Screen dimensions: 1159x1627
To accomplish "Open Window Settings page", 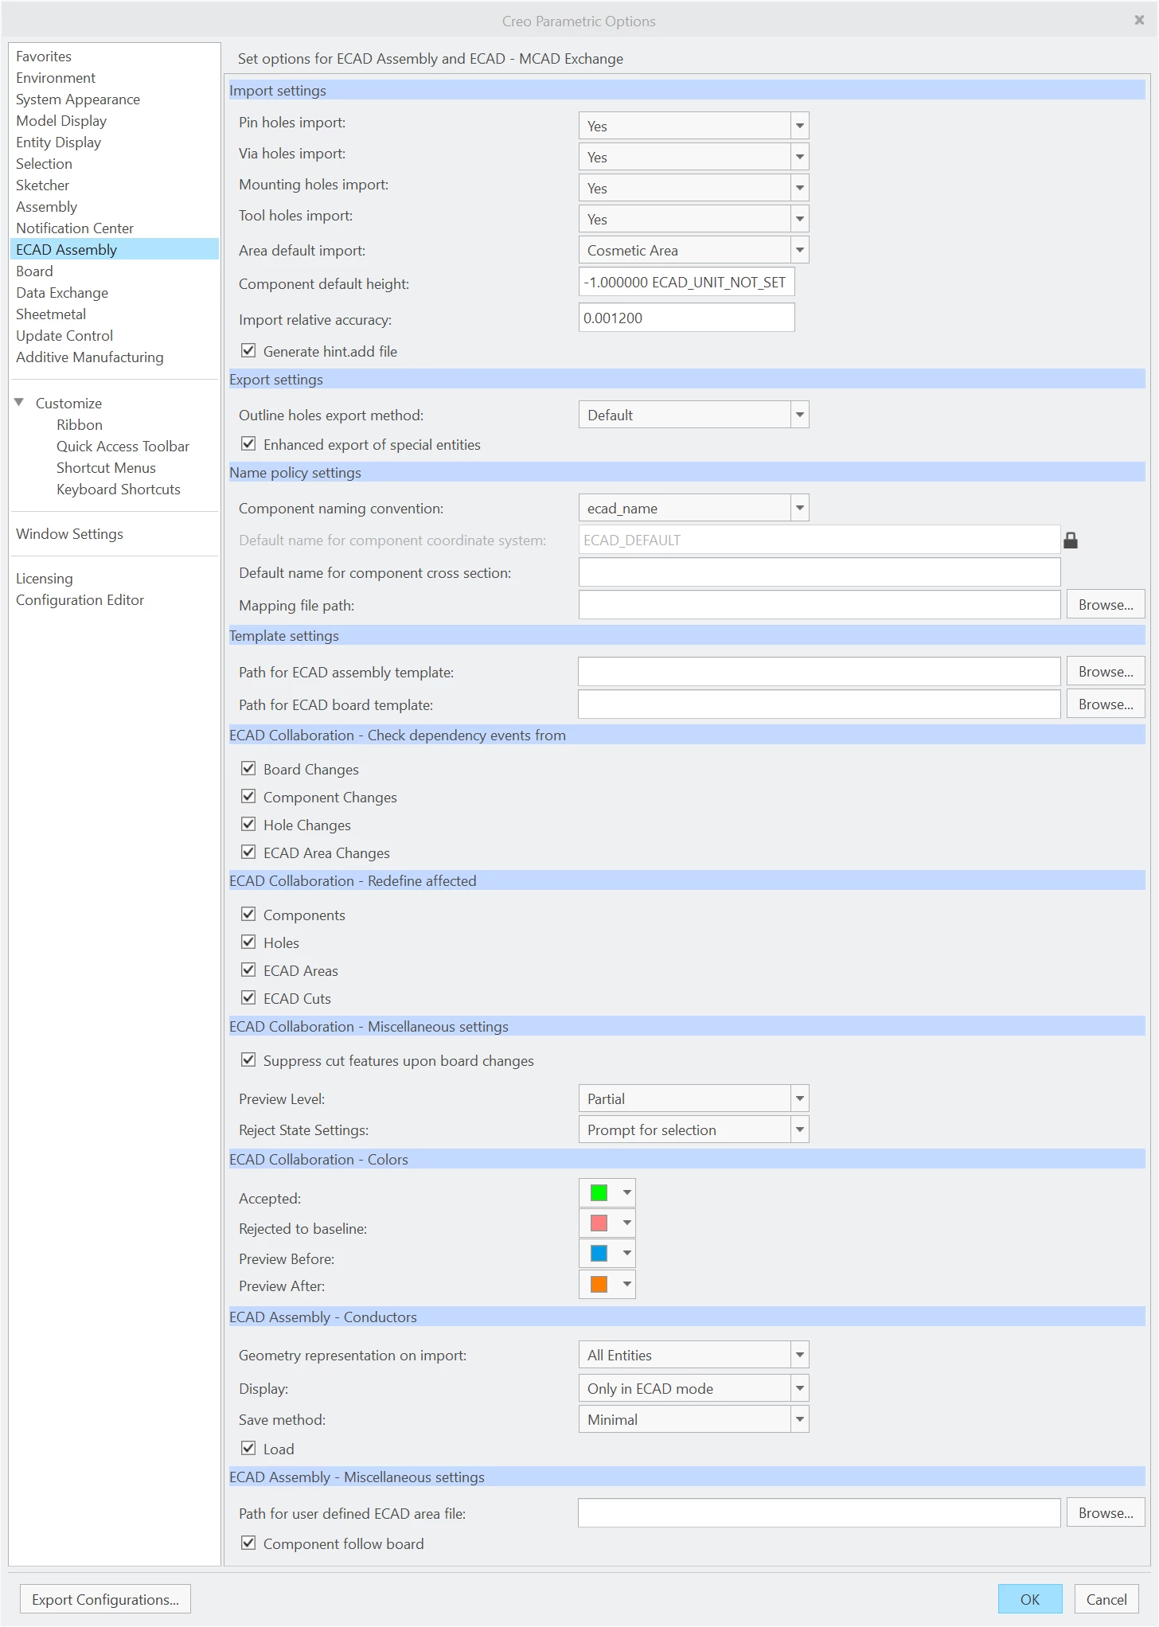I will point(70,534).
